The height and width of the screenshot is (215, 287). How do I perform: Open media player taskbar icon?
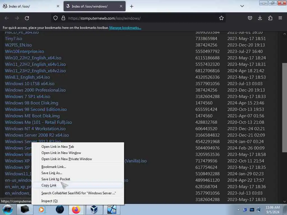pyautogui.click(x=41, y=209)
